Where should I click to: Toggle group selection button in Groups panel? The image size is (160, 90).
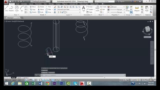131,12
